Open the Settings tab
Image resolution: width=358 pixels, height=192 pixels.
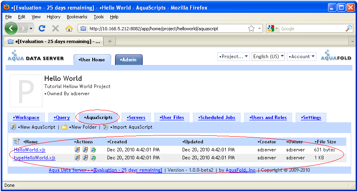(x=311, y=118)
